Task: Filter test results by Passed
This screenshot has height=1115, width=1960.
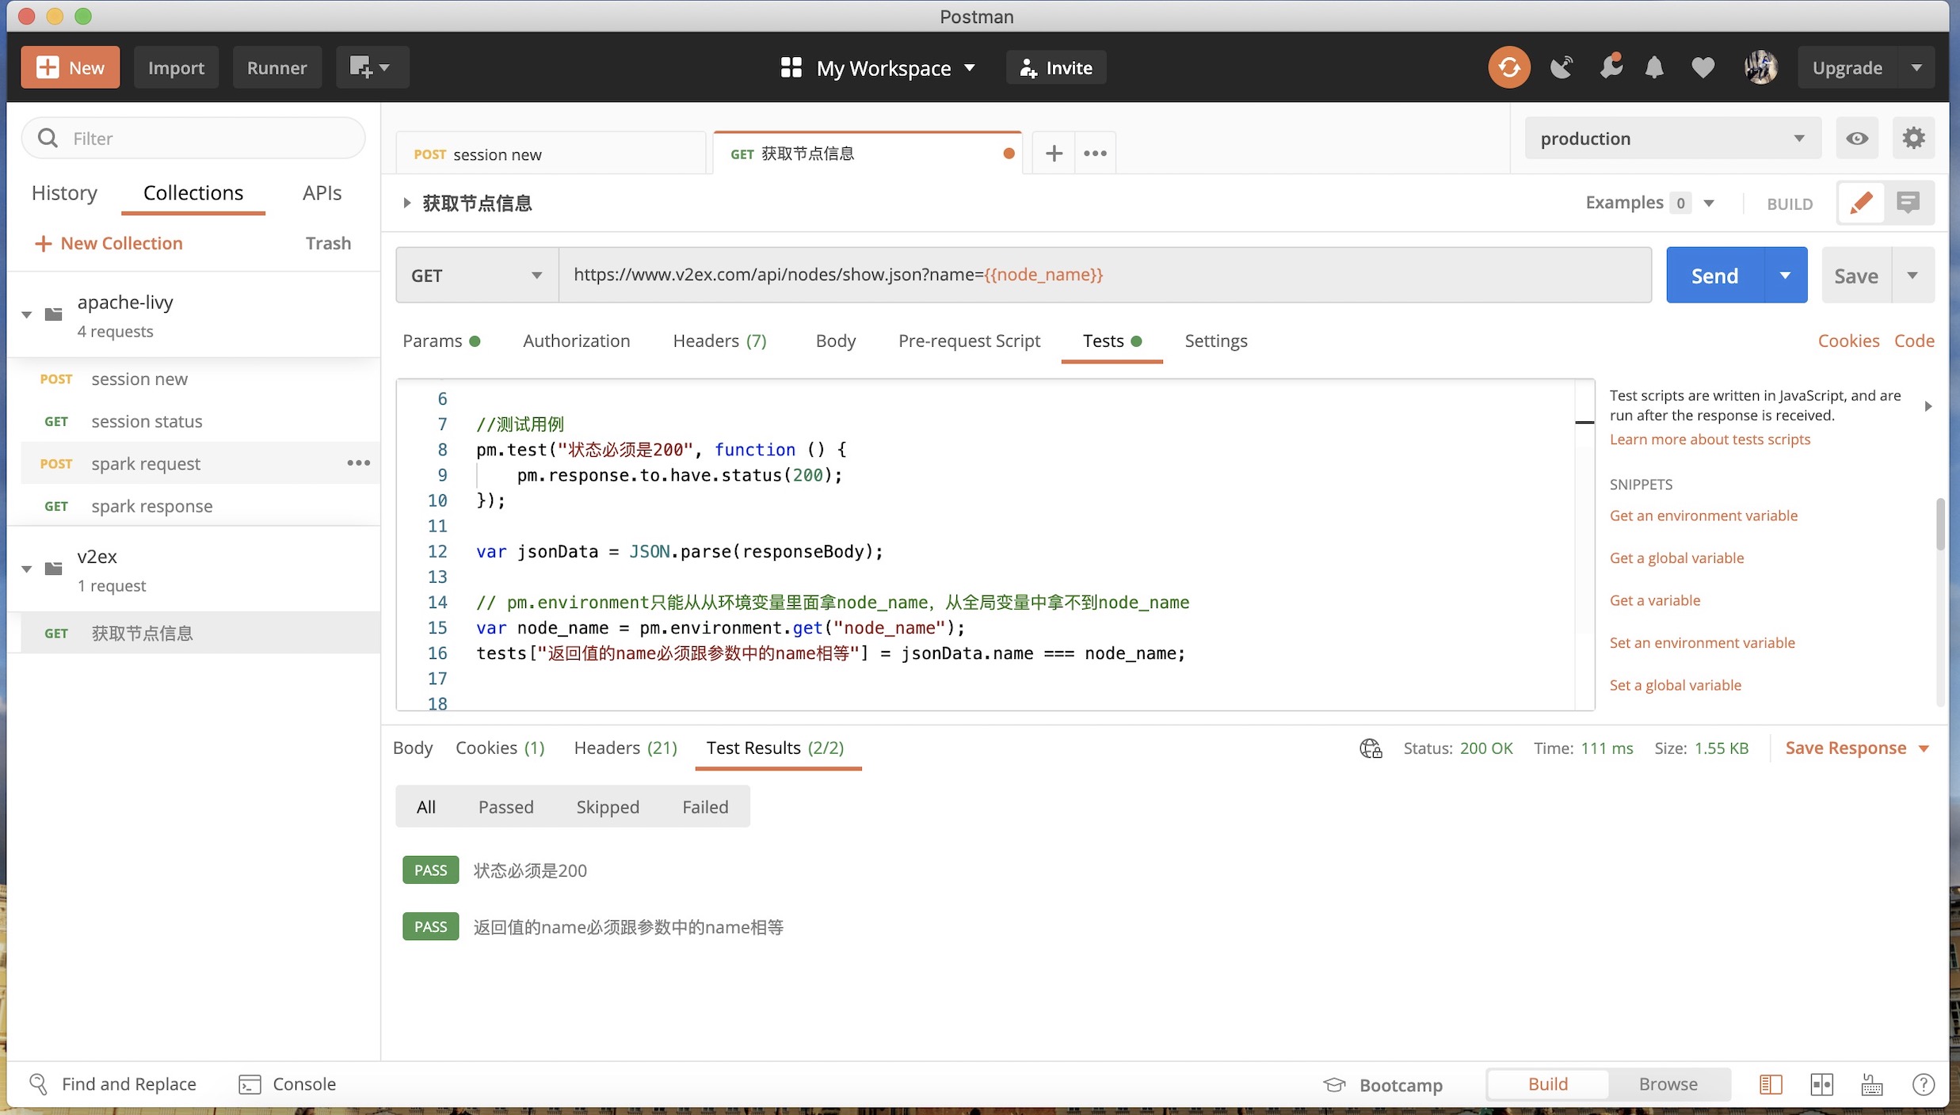Action: (x=505, y=807)
